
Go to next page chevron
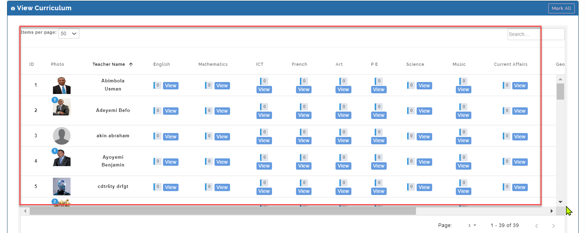click(553, 226)
